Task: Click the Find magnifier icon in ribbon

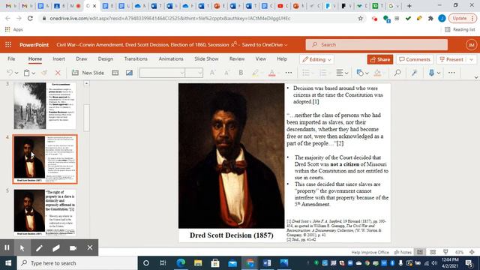Action: [397, 73]
